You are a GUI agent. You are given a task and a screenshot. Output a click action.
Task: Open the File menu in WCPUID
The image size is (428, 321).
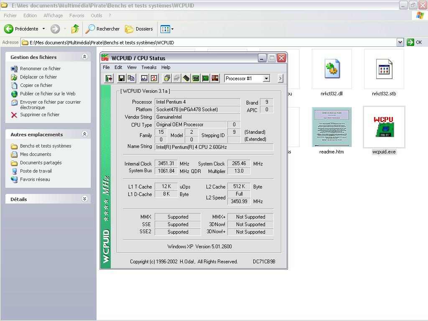click(106, 67)
